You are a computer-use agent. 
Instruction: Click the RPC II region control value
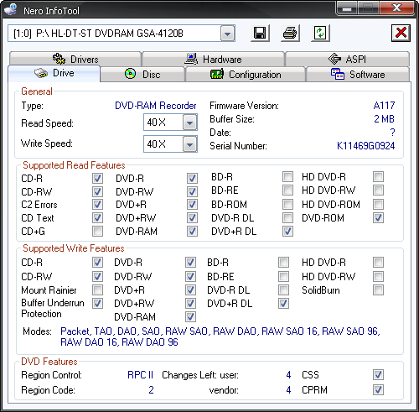[x=140, y=375]
